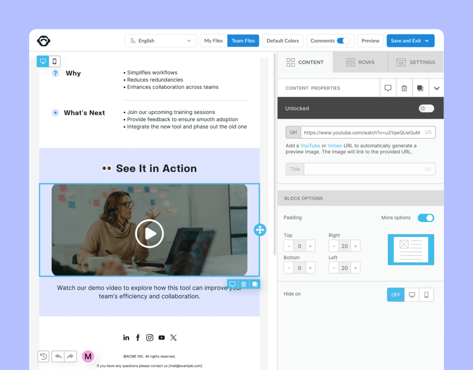
Task: Redo the last change
Action: [71, 356]
